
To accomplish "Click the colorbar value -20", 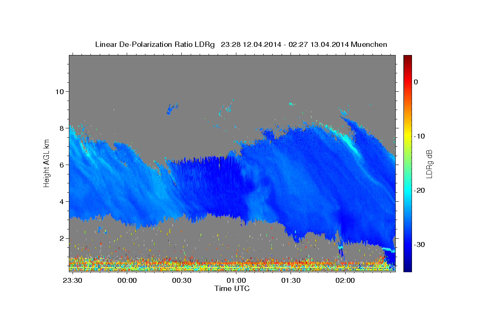I will point(420,190).
